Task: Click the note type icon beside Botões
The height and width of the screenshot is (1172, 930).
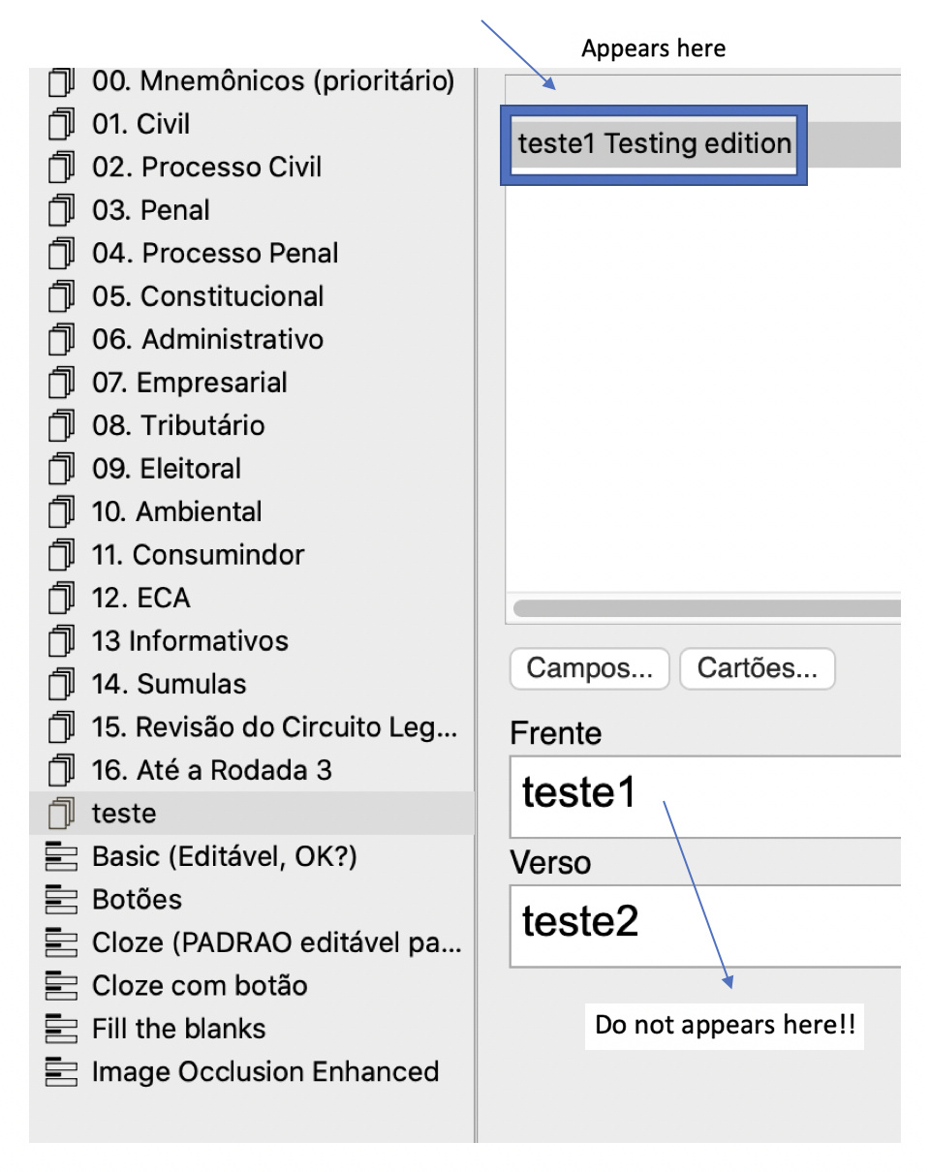Action: pos(61,900)
